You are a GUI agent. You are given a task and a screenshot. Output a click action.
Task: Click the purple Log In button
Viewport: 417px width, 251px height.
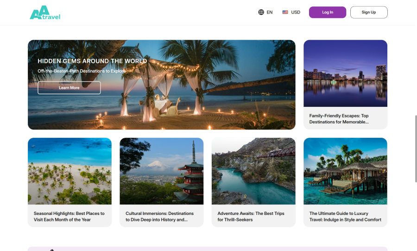(328, 12)
